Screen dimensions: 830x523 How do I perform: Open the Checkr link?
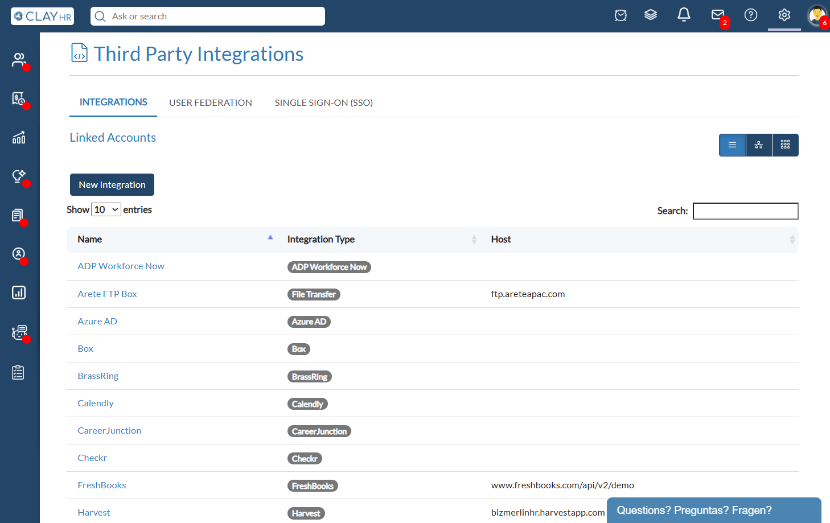(92, 458)
